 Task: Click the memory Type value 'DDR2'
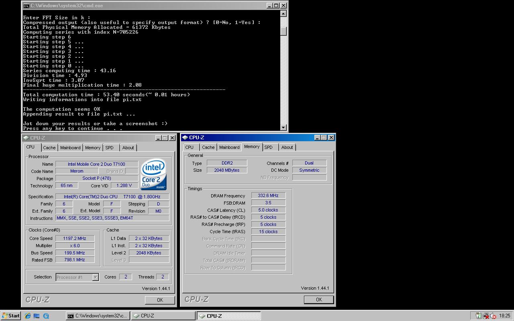click(227, 163)
